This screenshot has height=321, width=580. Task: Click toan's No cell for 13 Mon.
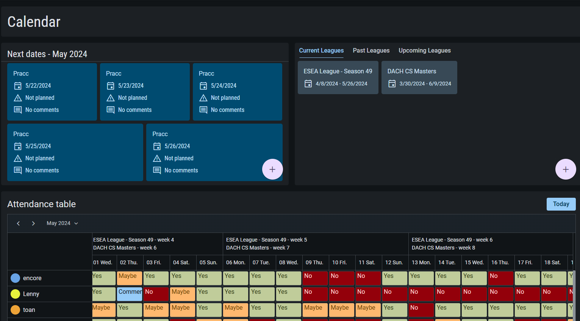(421, 310)
